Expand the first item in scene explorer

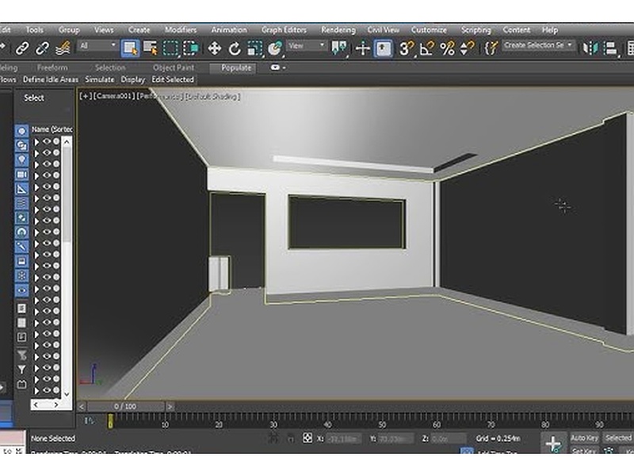pyautogui.click(x=36, y=142)
